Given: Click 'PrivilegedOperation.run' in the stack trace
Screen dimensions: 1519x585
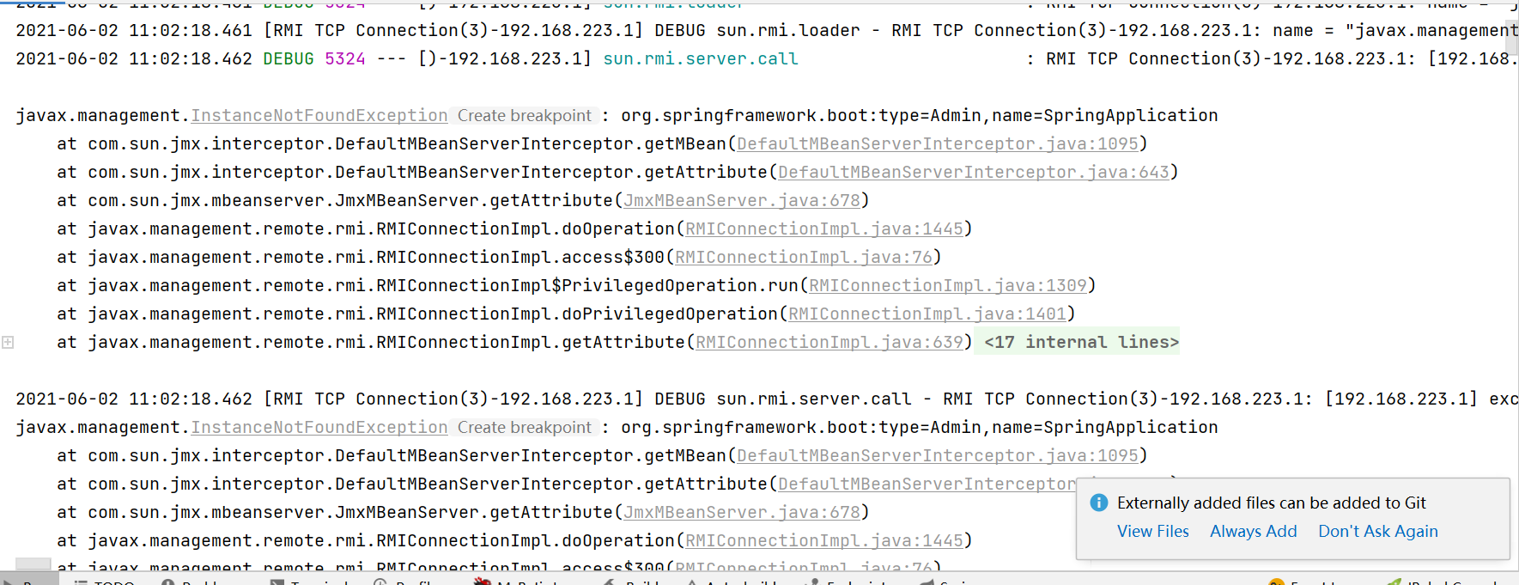Looking at the screenshot, I should point(681,285).
